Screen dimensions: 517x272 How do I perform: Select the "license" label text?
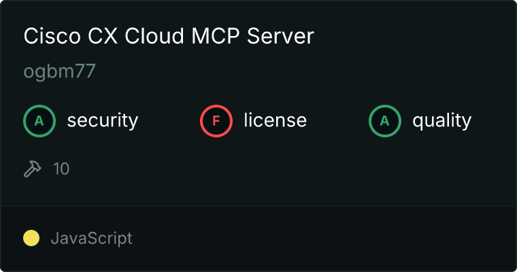point(275,121)
